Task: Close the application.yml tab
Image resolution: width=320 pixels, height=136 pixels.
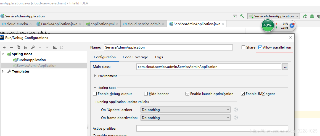Action: click(x=117, y=24)
